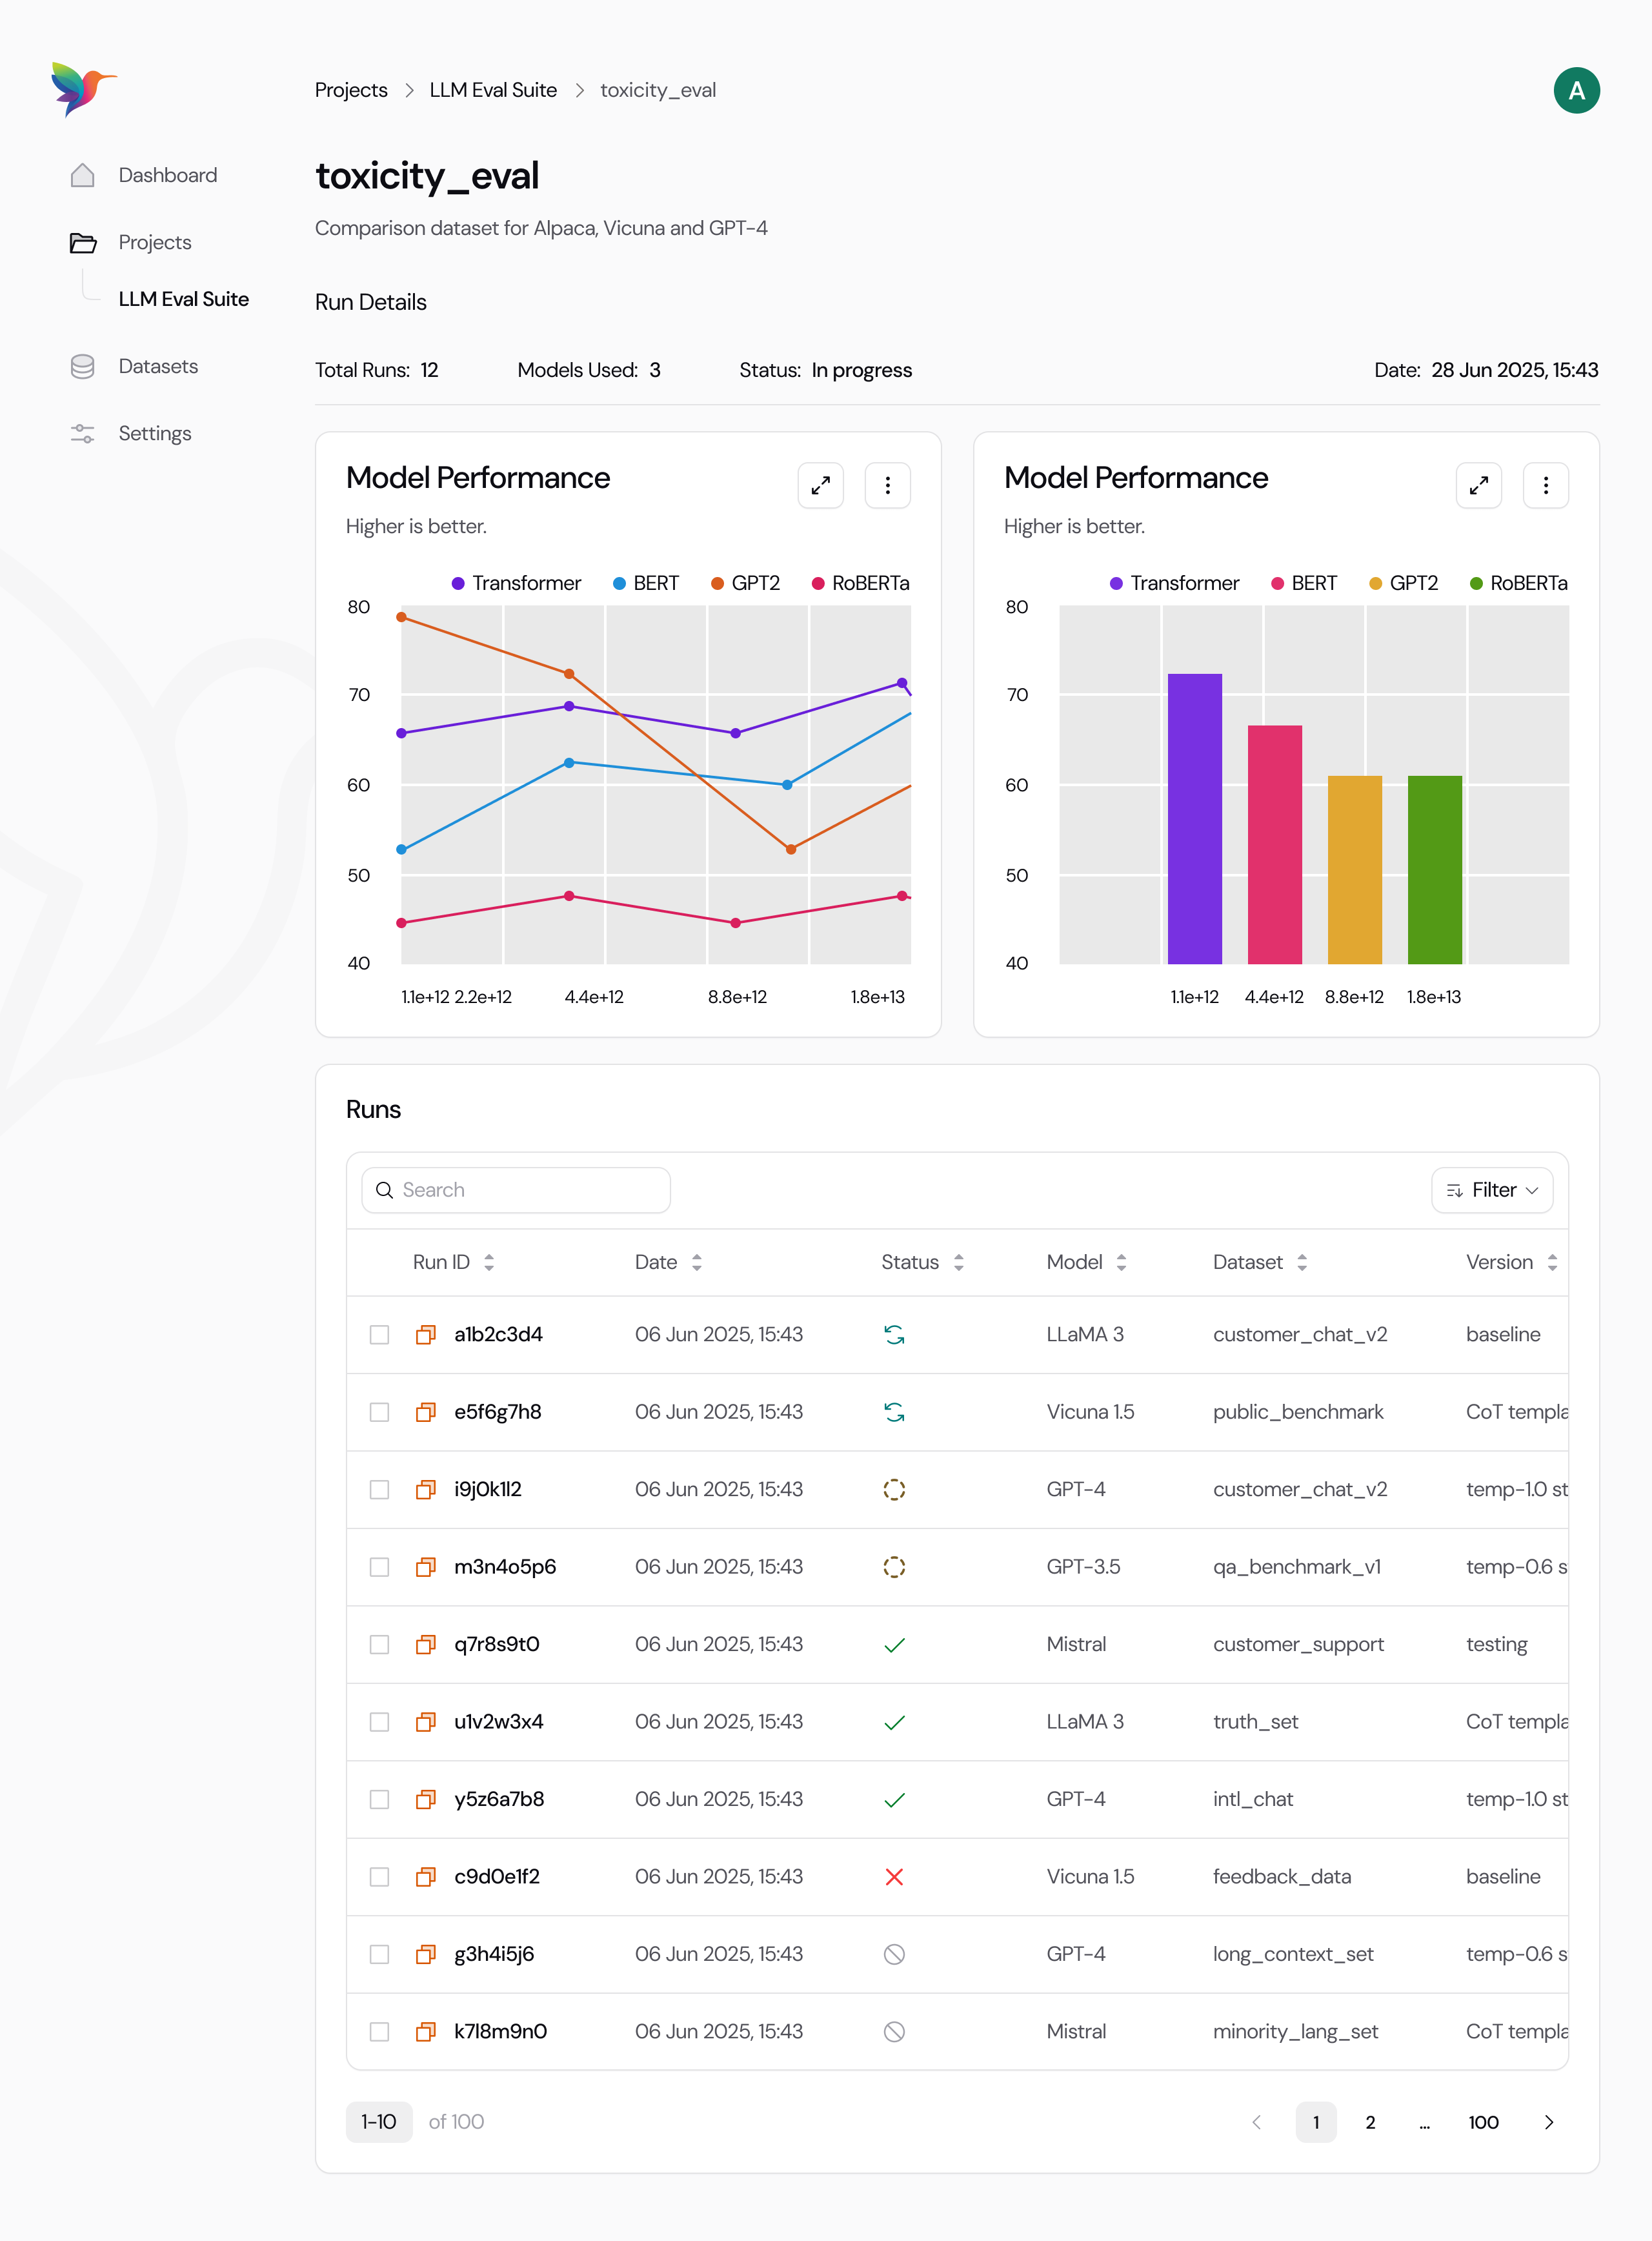Sort runs by Status column arrows

pos(959,1262)
